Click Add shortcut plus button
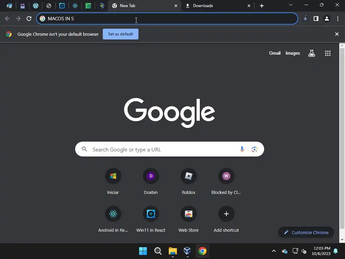Screen dimensions: 345x259 226,214
